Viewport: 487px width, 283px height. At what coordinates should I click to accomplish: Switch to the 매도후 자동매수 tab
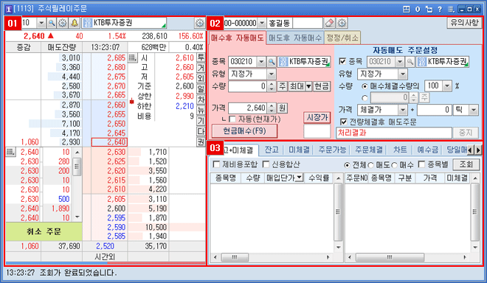coord(295,38)
